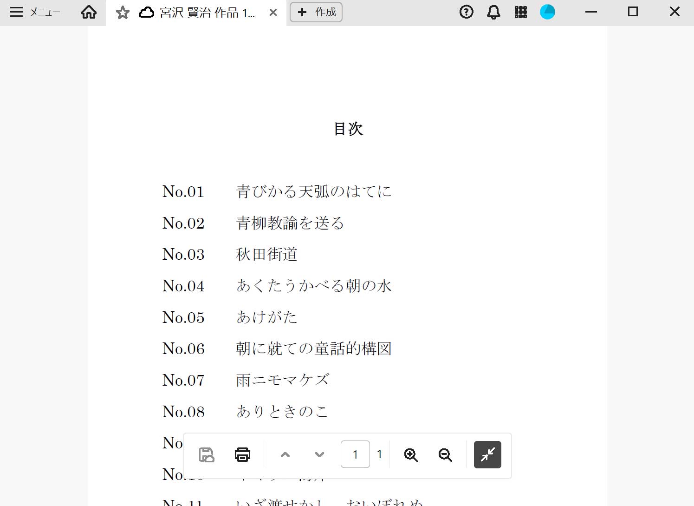
Task: Click the page number input field
Action: tap(355, 454)
